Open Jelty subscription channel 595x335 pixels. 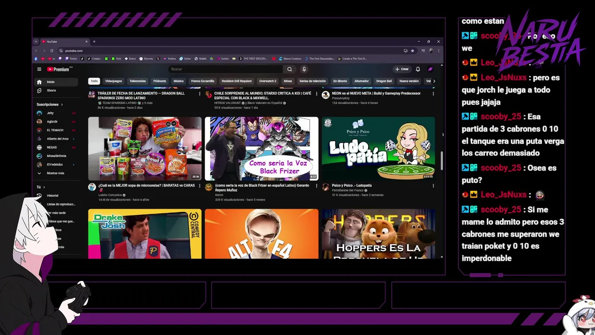click(57, 113)
